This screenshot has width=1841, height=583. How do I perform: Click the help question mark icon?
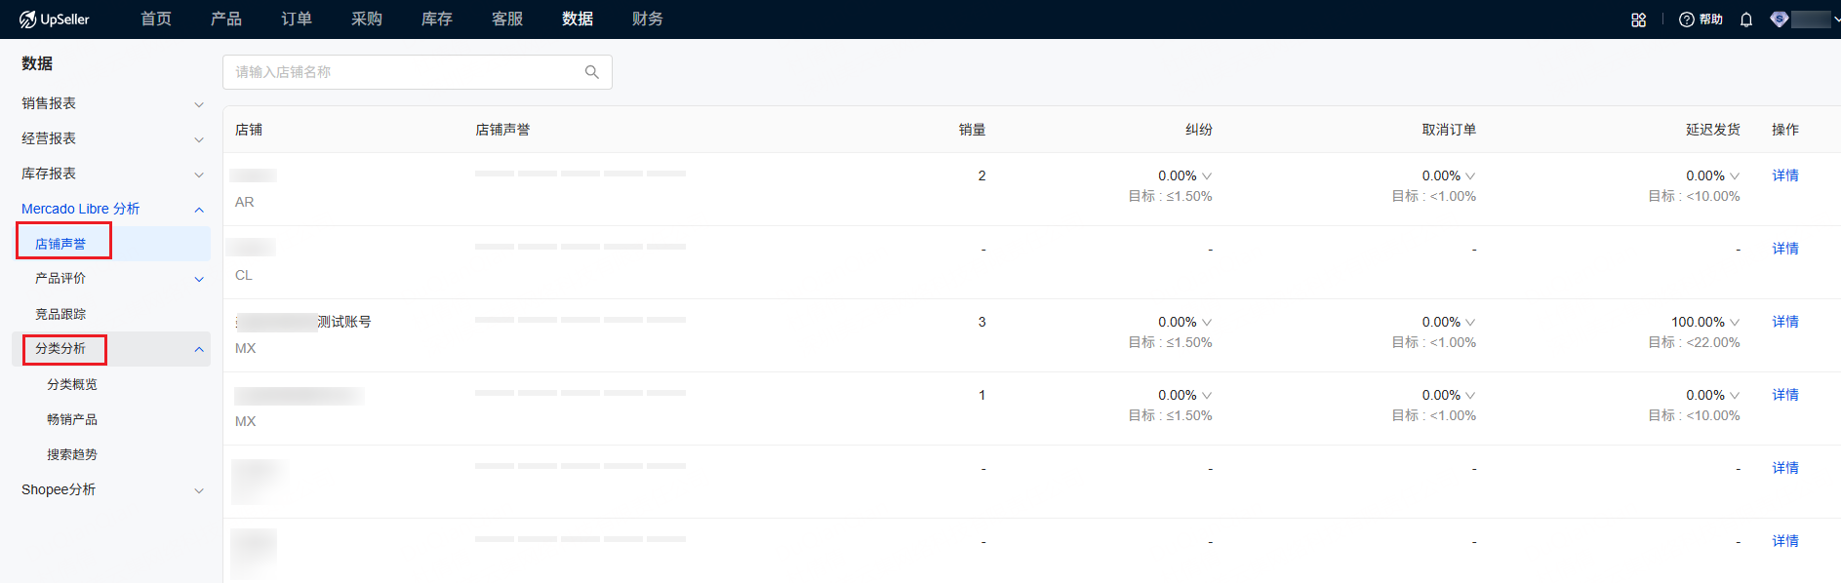[1686, 19]
